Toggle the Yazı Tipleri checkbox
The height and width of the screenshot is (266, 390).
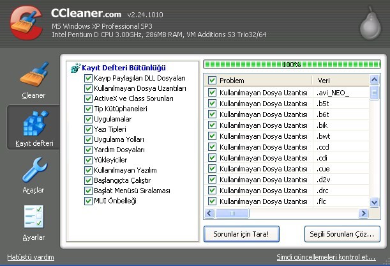pyautogui.click(x=88, y=129)
